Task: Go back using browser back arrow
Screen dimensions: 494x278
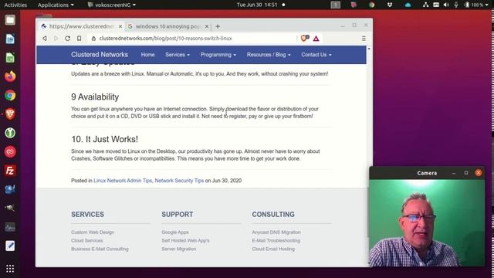Action: tap(45, 38)
